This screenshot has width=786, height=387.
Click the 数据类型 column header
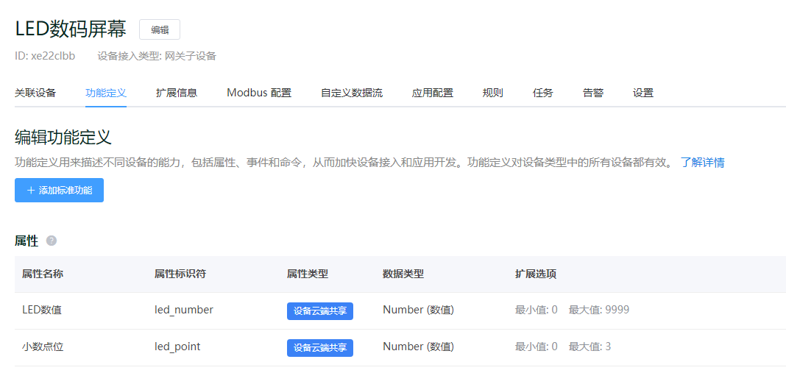click(x=403, y=274)
